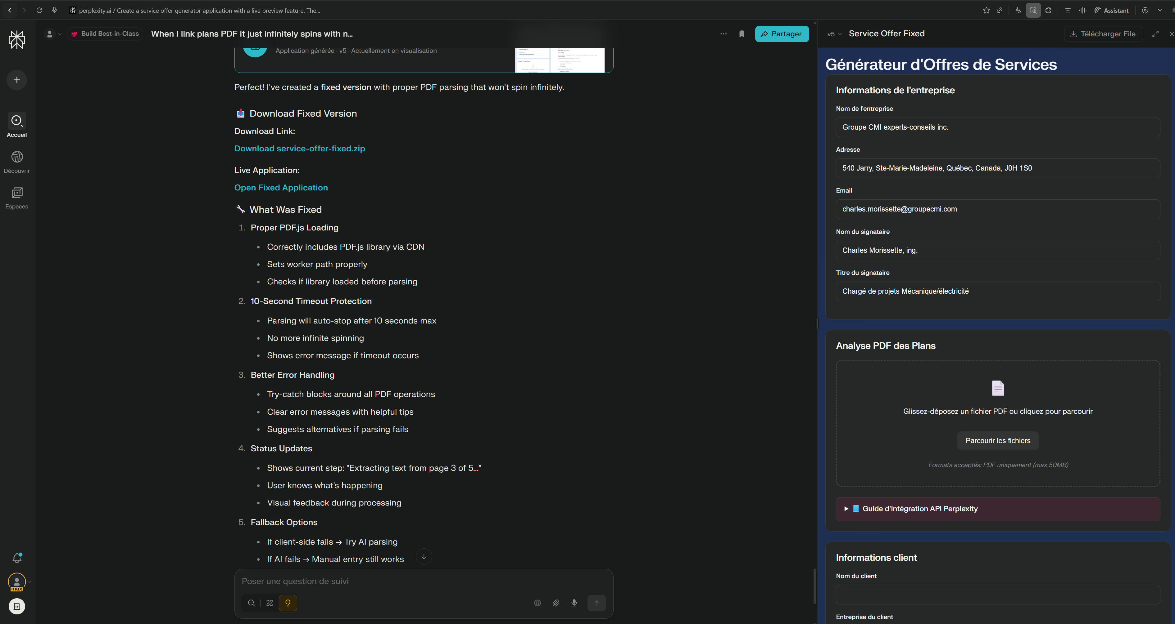Bookmark this thread with the bookmark icon
The width and height of the screenshot is (1175, 624).
pos(742,34)
